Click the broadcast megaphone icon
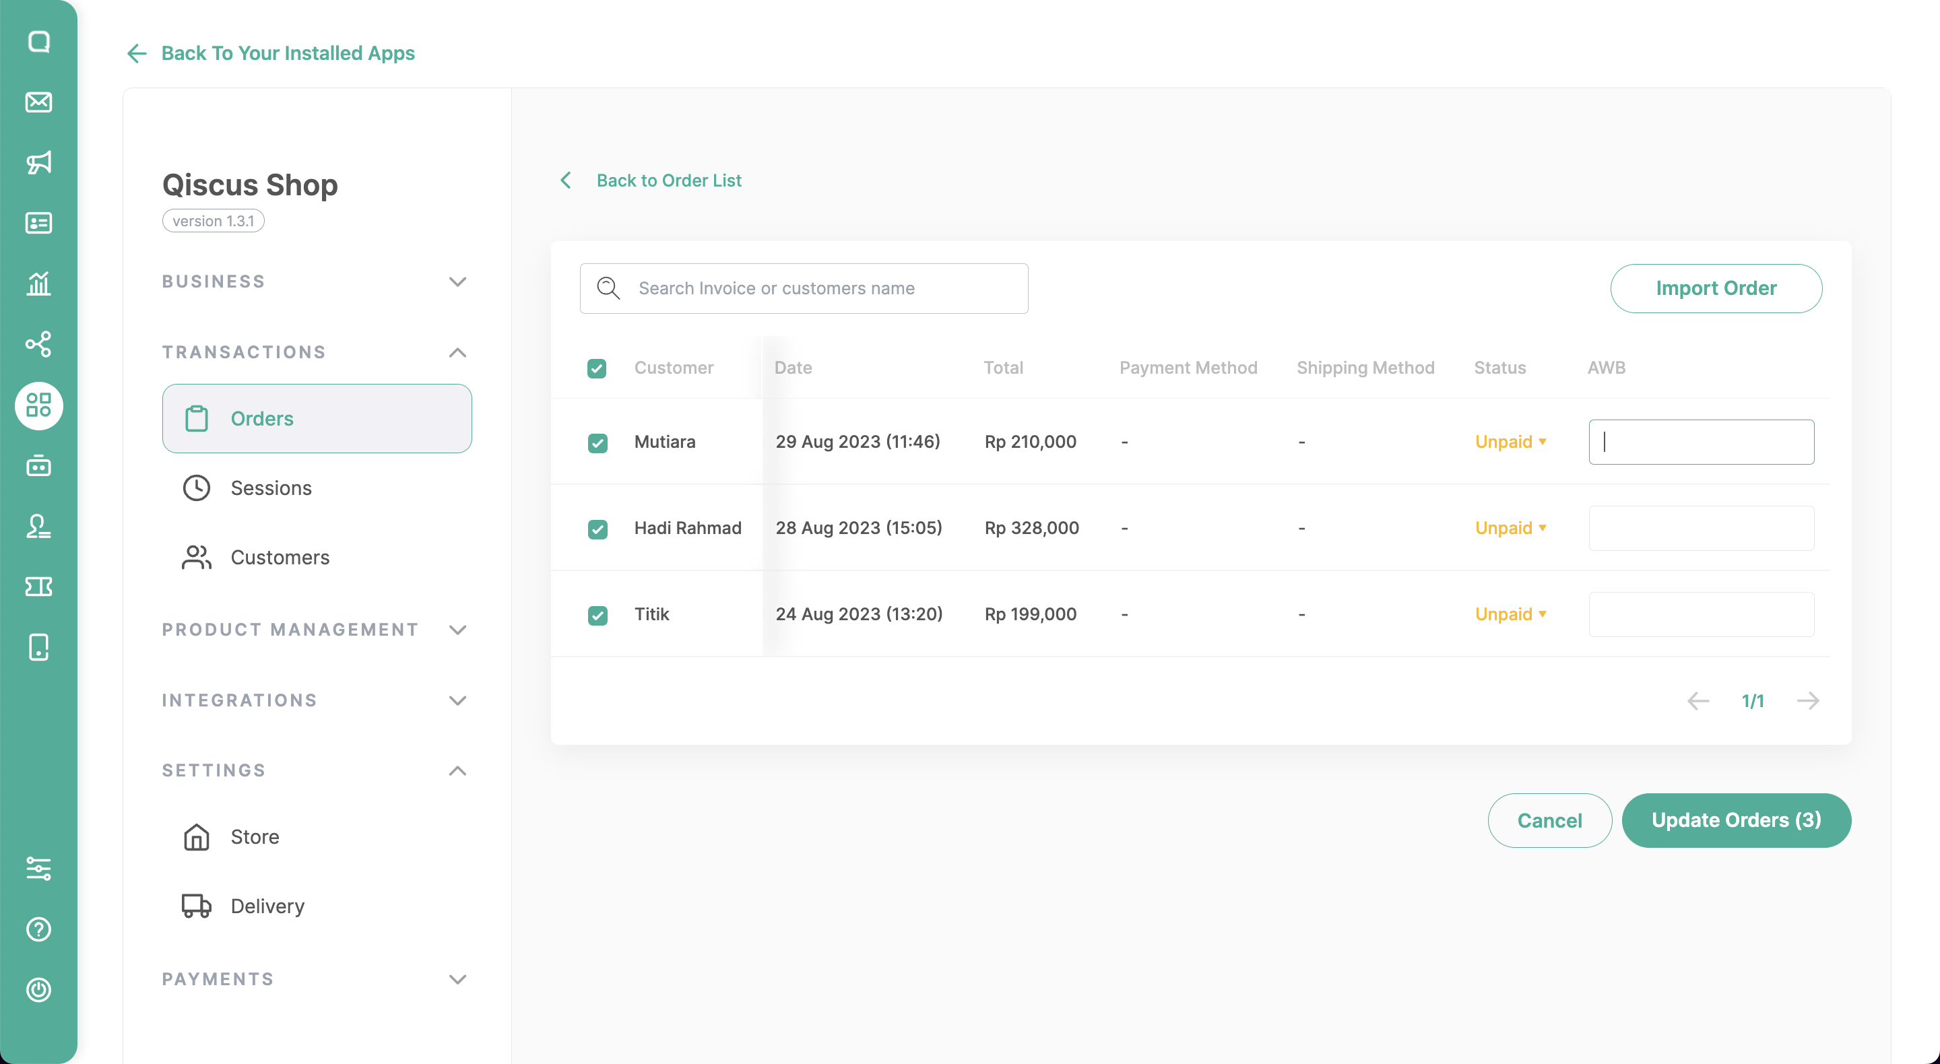 click(38, 162)
